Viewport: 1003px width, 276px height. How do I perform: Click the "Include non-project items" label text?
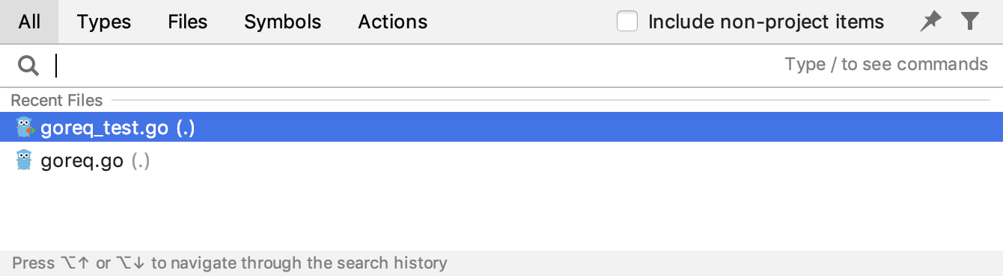[x=766, y=22]
